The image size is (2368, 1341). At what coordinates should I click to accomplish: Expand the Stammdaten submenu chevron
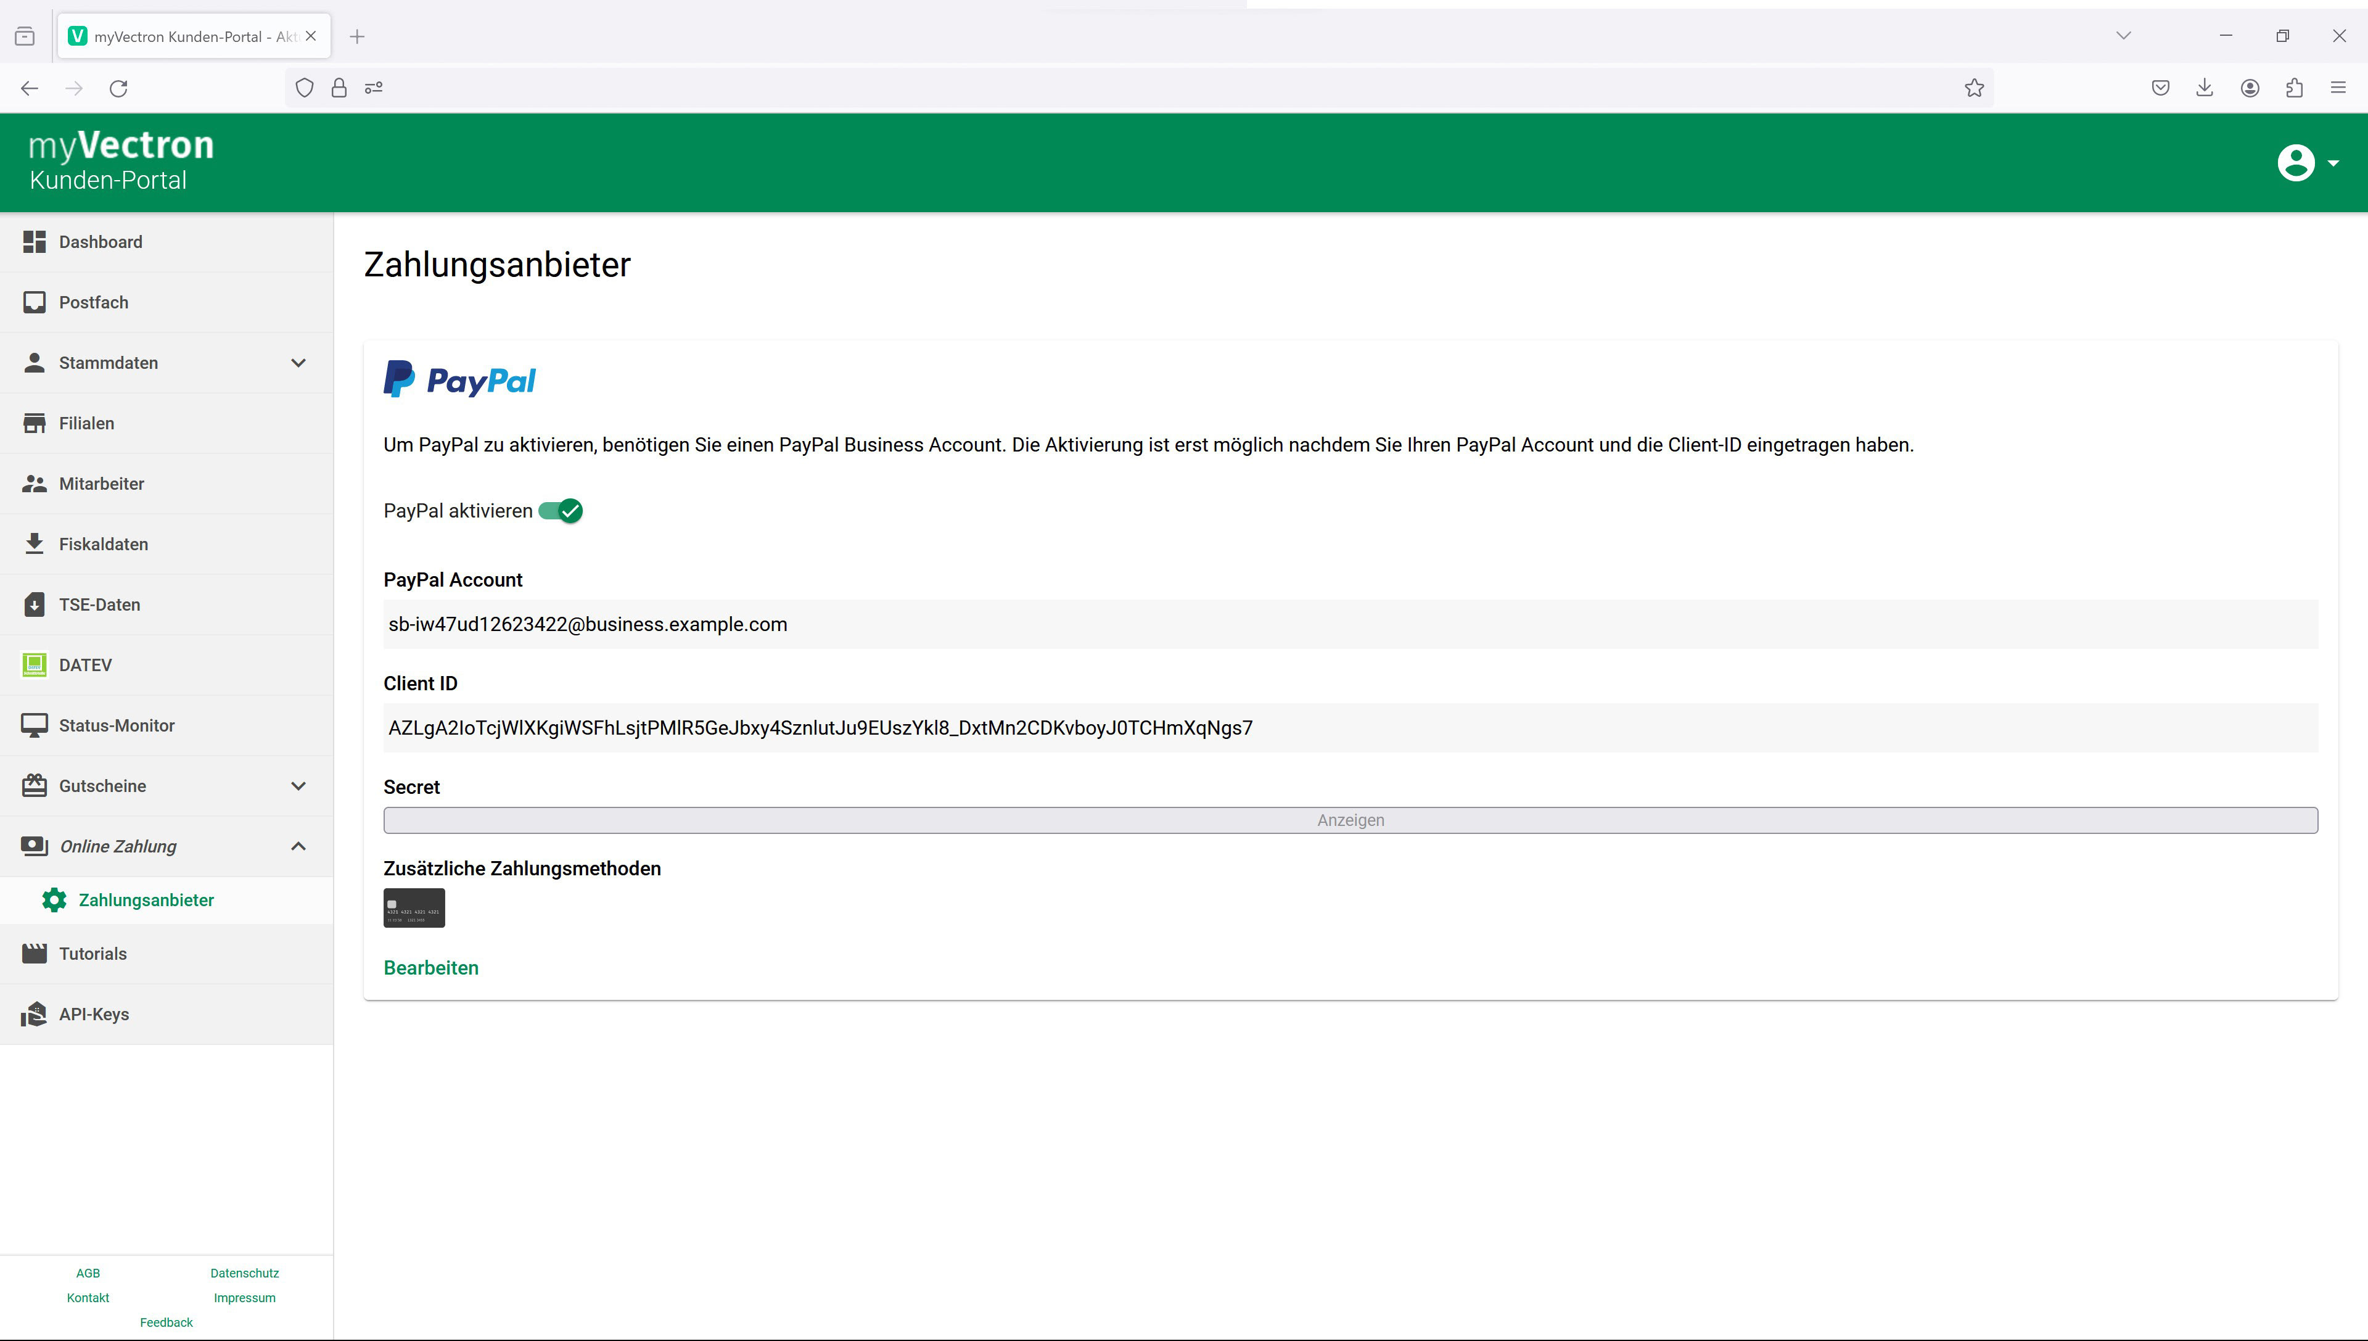point(297,363)
